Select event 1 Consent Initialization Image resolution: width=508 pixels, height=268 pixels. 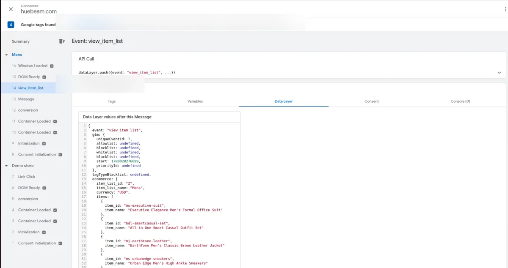coord(37,243)
